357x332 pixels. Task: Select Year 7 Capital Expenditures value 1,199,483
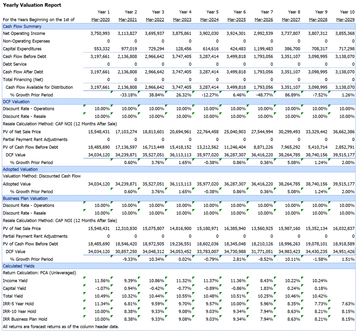(x=263, y=49)
